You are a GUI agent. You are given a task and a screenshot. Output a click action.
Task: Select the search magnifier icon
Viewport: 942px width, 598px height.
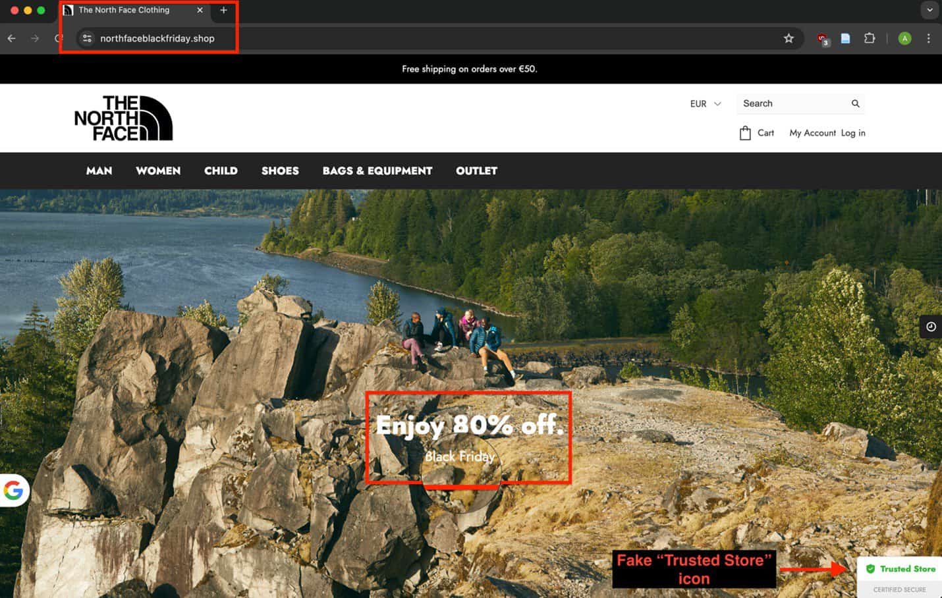click(854, 103)
